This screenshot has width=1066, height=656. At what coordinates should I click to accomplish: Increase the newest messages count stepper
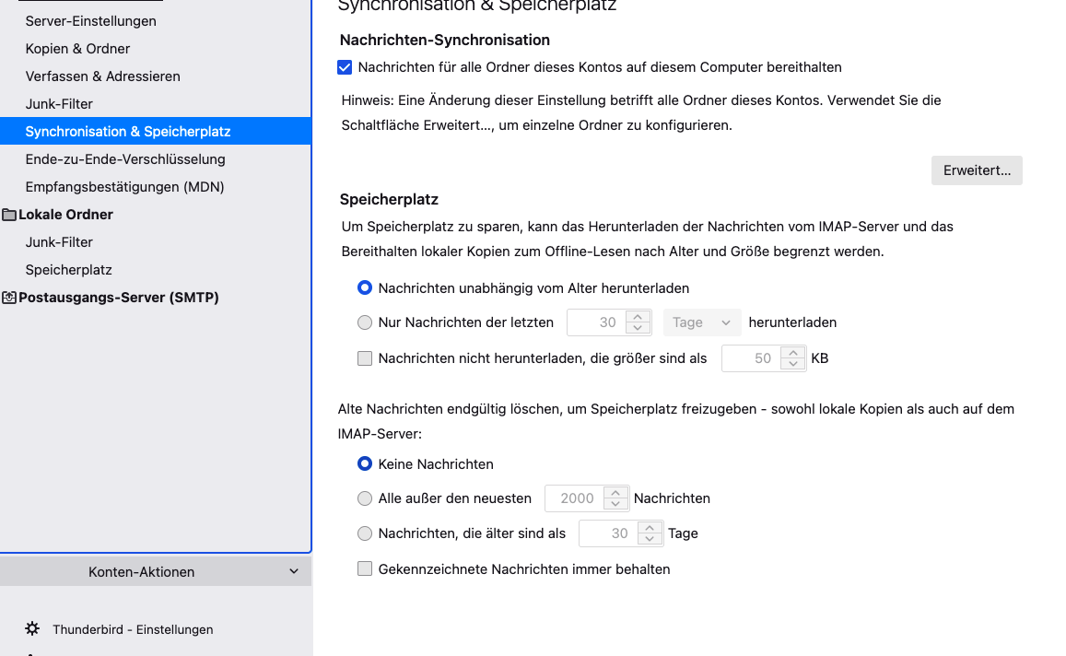pyautogui.click(x=615, y=492)
